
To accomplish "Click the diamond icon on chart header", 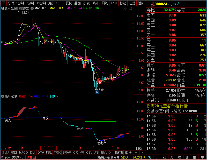I will tap(125, 9).
